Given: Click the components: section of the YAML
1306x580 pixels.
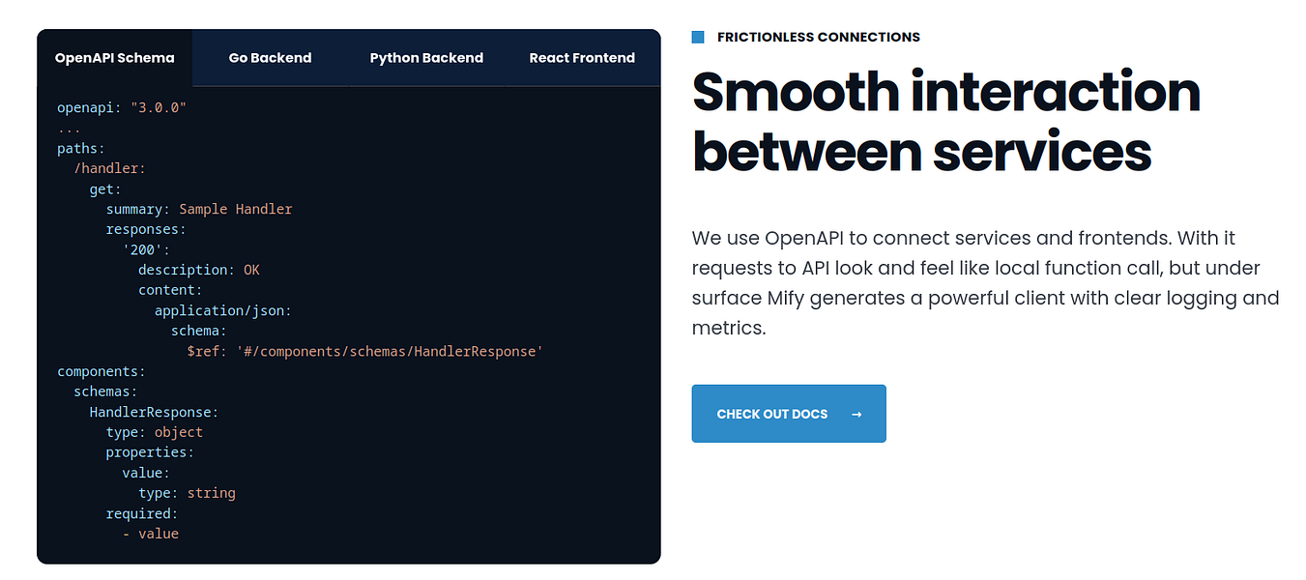Looking at the screenshot, I should (x=101, y=371).
